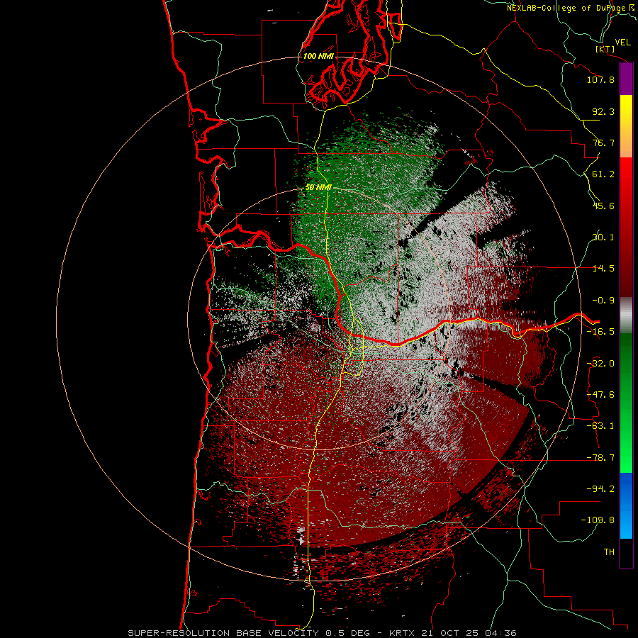Click the -78.7 velocity scale value
Screen dimensions: 638x638
[600, 458]
